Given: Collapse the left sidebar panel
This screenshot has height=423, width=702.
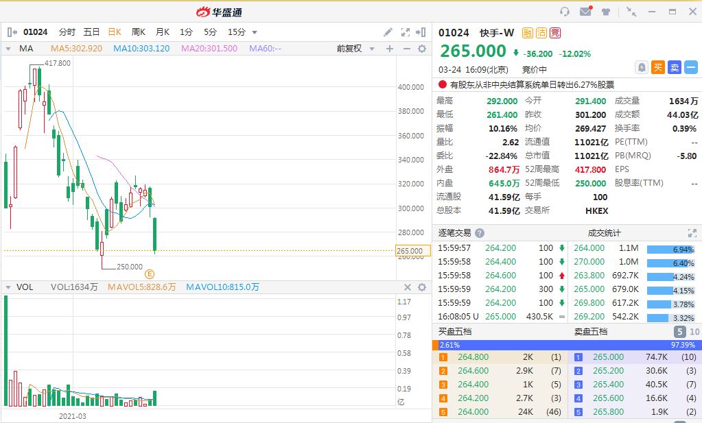Looking at the screenshot, I should pyautogui.click(x=12, y=32).
